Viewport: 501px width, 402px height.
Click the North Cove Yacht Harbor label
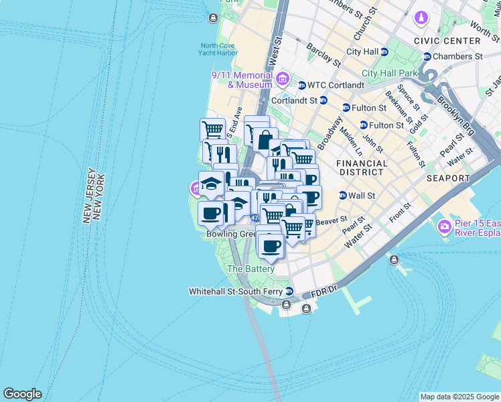218,49
